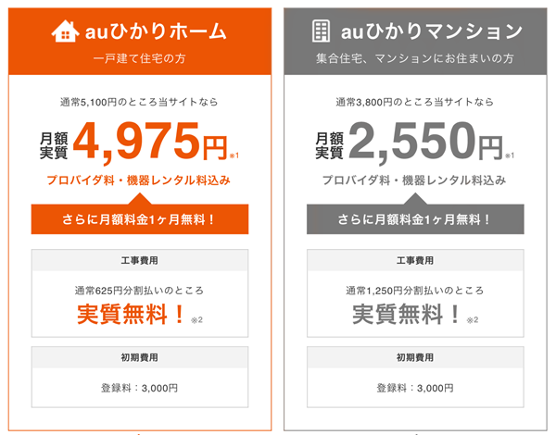Click the ※1 footnote next to 4,975円
Image resolution: width=556 pixels, height=435 pixels.
pyautogui.click(x=234, y=155)
